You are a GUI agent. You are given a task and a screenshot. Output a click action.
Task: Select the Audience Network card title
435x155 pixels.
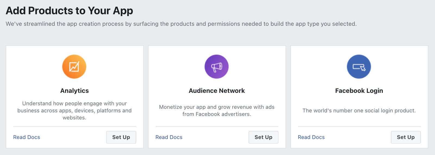[x=217, y=91]
